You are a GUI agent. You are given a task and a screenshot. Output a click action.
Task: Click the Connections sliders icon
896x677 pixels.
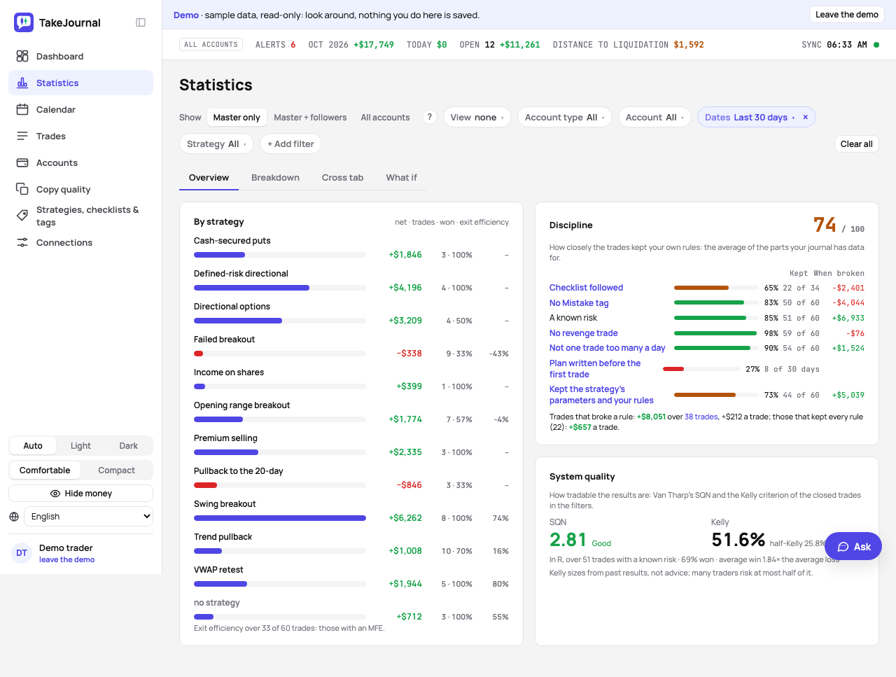(22, 242)
